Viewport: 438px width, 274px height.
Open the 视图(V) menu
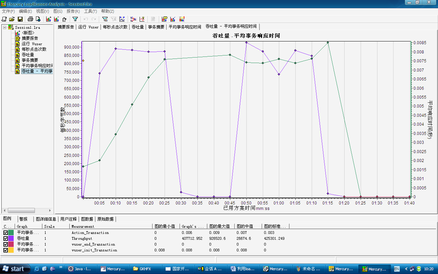click(42, 11)
